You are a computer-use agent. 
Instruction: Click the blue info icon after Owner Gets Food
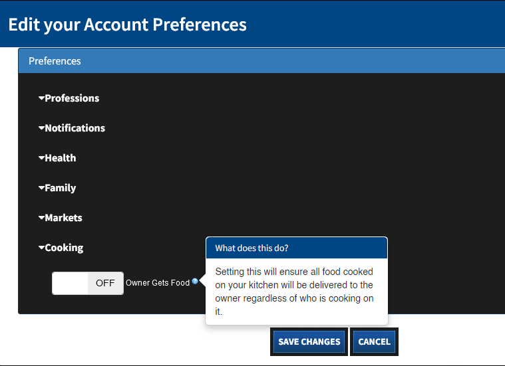[x=195, y=282]
